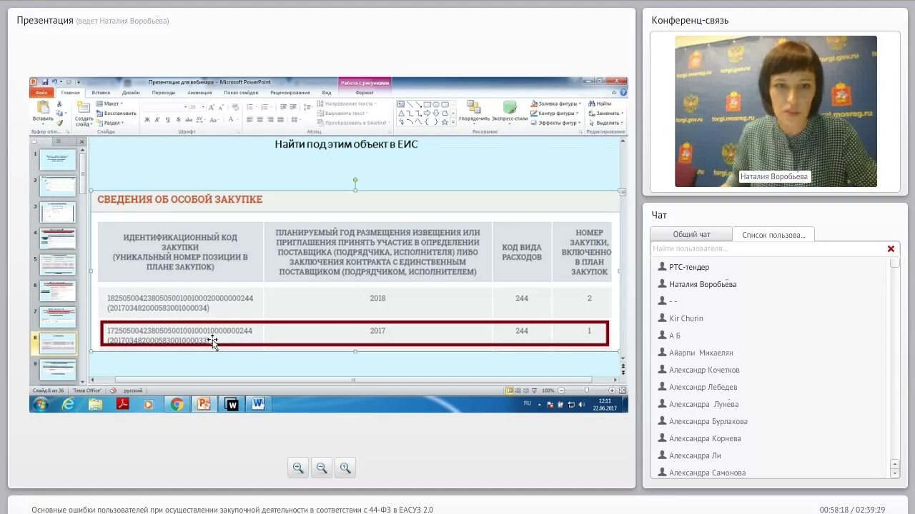Click user Александра Ли in list
The image size is (915, 514).
(x=695, y=455)
